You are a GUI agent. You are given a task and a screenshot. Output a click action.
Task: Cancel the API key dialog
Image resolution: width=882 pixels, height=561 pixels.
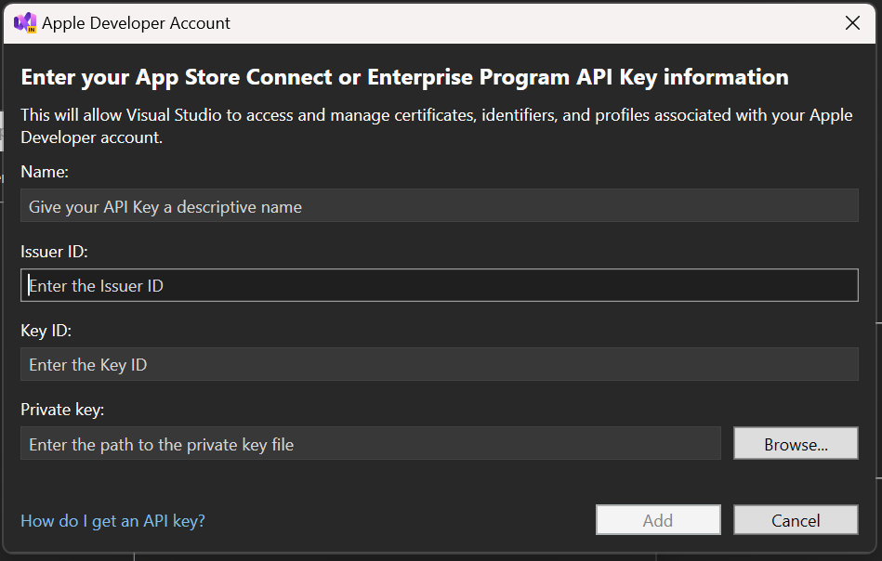(796, 520)
